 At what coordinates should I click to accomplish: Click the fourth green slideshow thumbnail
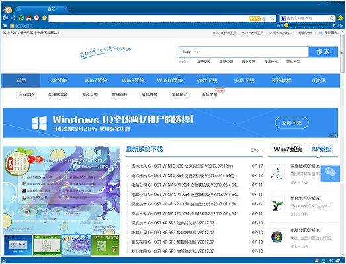click(105, 245)
